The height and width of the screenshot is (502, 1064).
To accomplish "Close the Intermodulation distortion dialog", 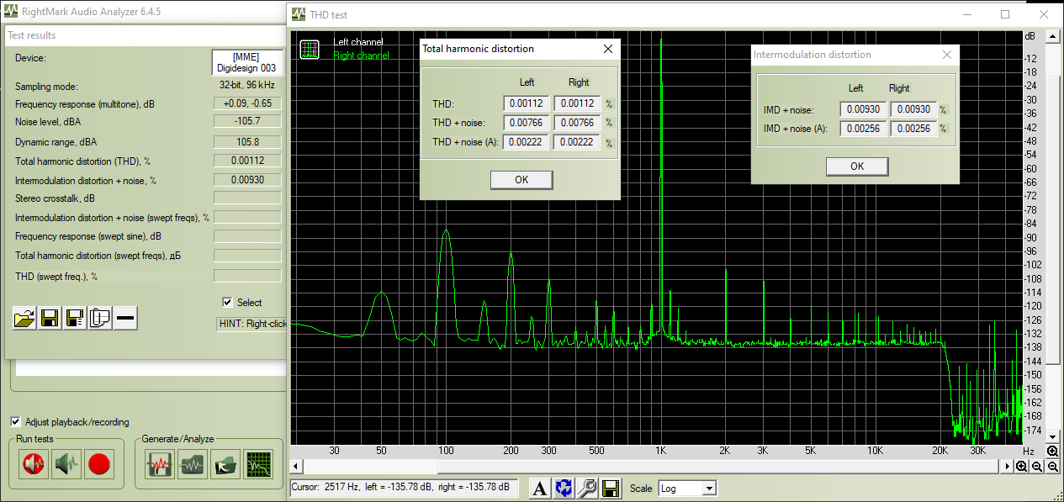I will 946,55.
